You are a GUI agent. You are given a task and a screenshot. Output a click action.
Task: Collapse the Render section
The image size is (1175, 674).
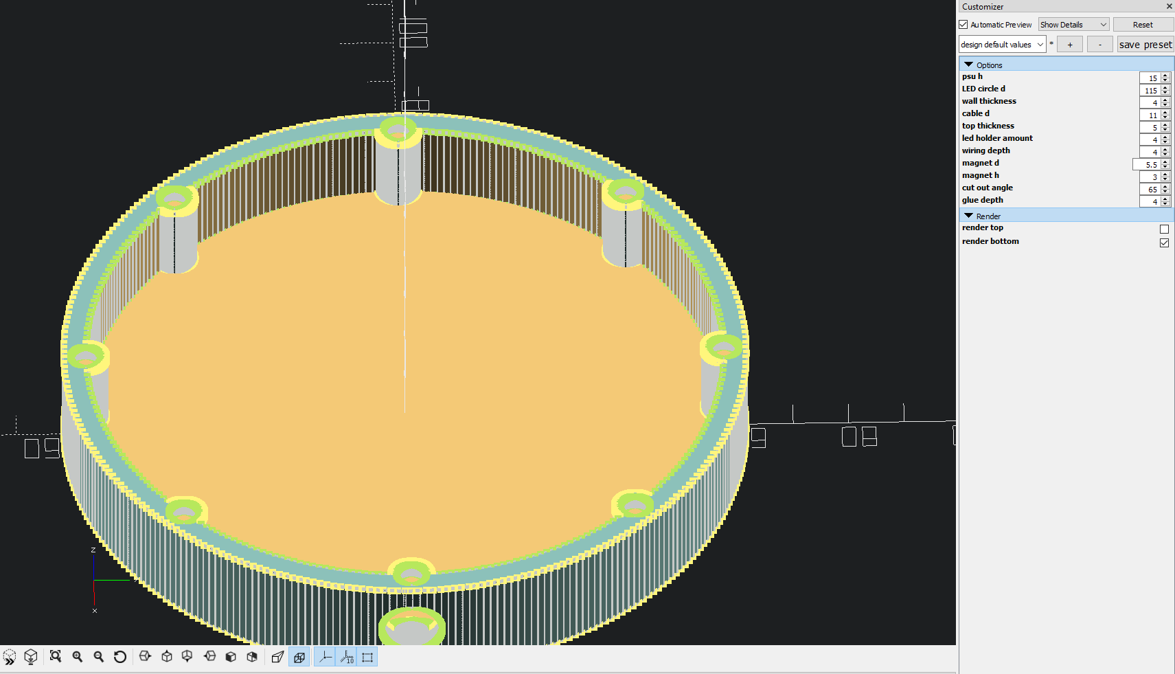968,216
